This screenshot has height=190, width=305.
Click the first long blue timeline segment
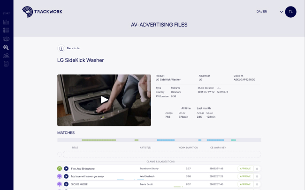point(166,140)
